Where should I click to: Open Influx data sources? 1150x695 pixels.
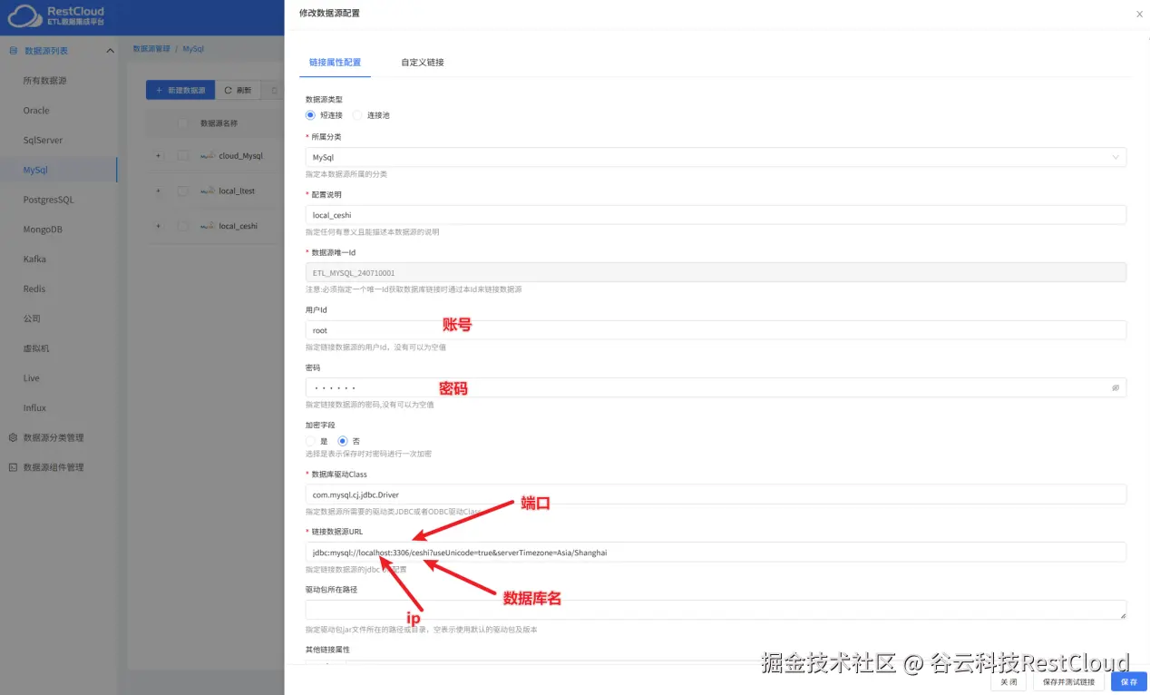click(x=34, y=408)
